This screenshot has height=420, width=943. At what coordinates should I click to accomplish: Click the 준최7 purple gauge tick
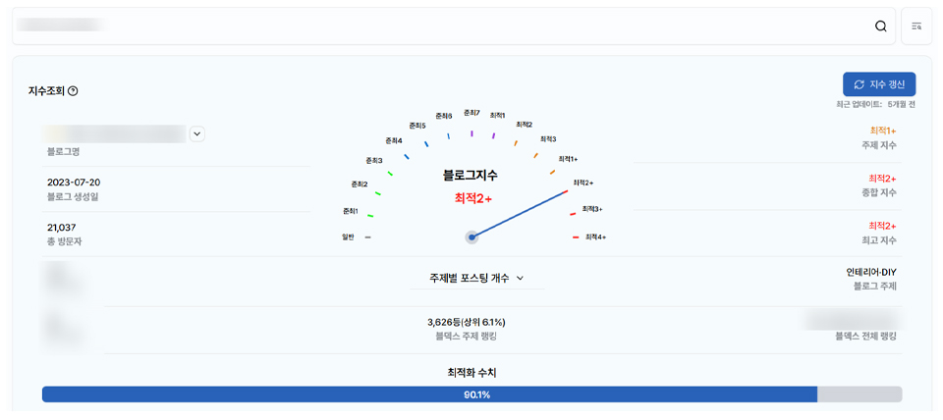pyautogui.click(x=471, y=132)
